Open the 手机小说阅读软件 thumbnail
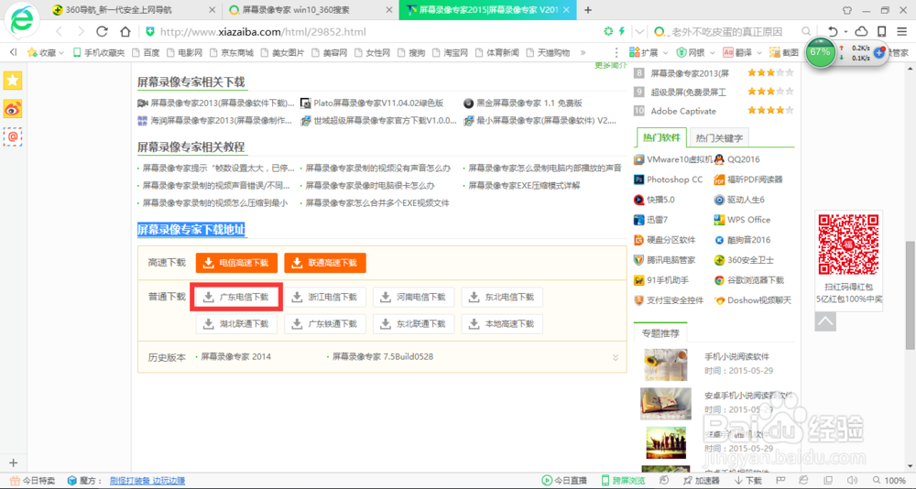The width and height of the screenshot is (916, 489). (x=665, y=364)
